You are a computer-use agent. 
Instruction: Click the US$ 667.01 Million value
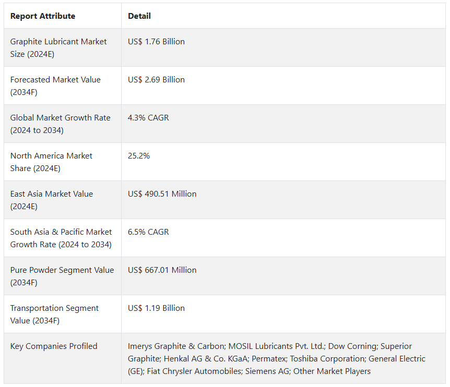(162, 270)
